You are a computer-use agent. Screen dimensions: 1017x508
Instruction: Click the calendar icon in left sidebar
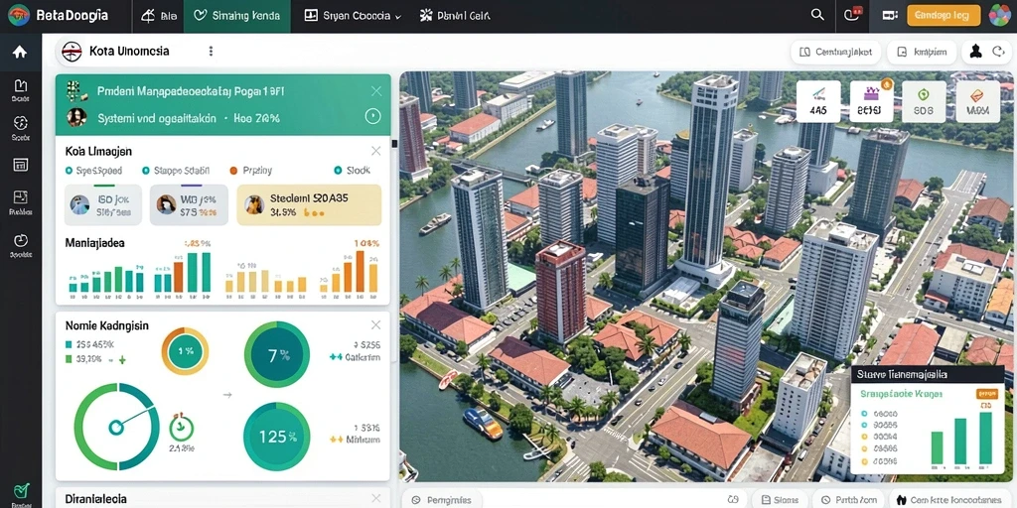(20, 164)
